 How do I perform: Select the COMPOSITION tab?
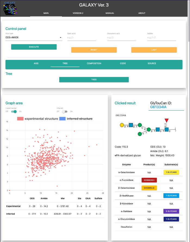pyautogui.click(x=94, y=63)
